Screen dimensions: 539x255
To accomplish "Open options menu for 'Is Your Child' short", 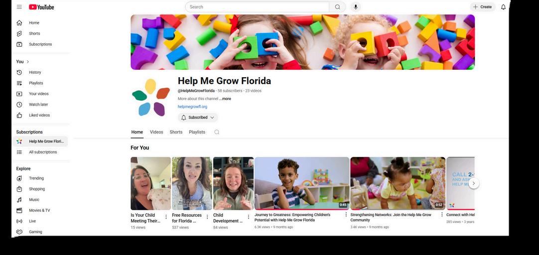I will coord(166,217).
